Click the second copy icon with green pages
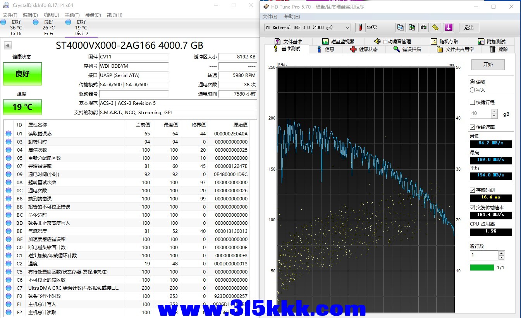The image size is (521, 318). tap(412, 27)
